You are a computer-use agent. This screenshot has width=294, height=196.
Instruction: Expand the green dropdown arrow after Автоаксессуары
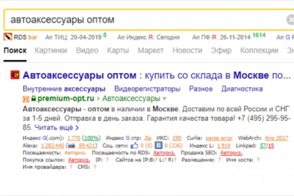165,99
